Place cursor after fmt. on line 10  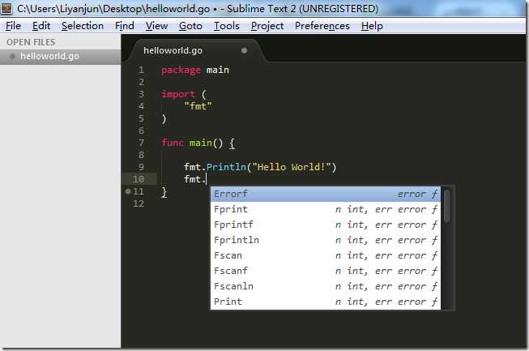[x=206, y=179]
